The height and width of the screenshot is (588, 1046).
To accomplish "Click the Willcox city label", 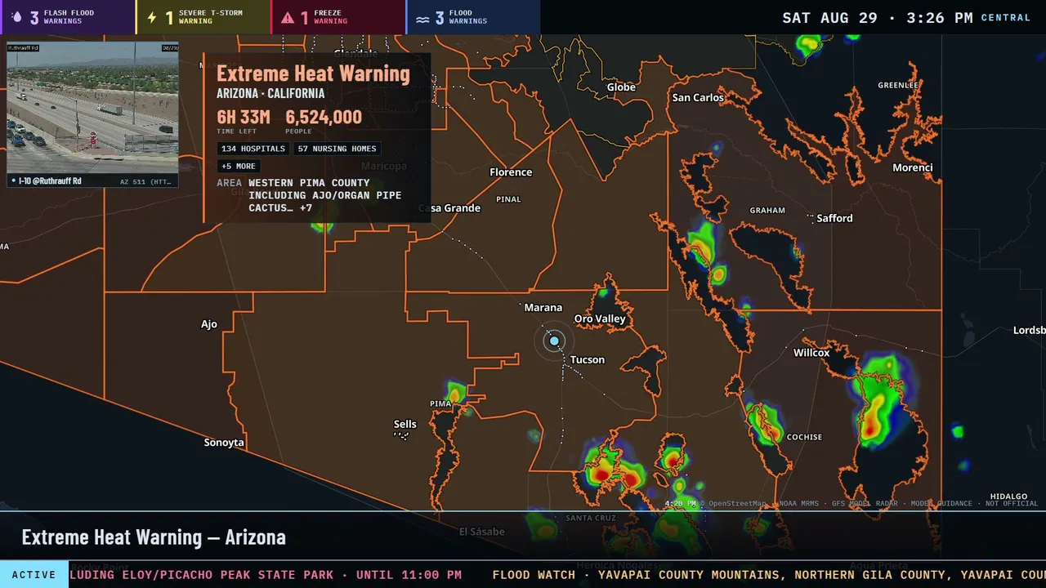I will click(811, 353).
